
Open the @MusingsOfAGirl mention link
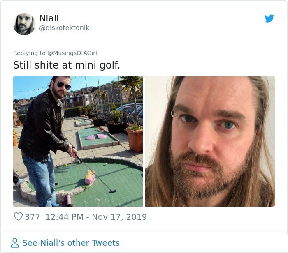[72, 53]
